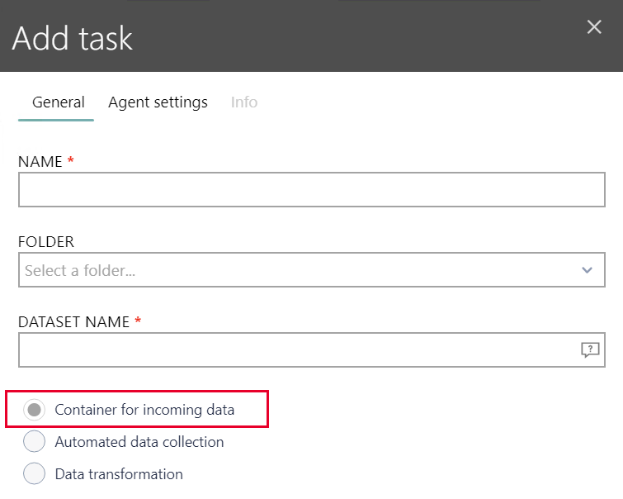The width and height of the screenshot is (623, 499).
Task: Click inside the Dataset Name text box
Action: [297, 350]
